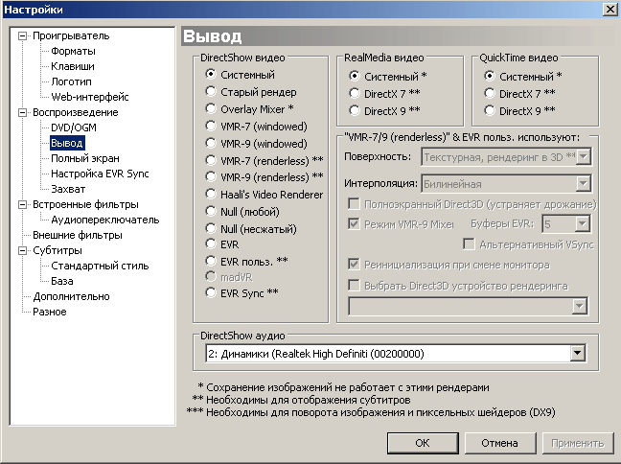This screenshot has height=464, width=621.
Task: Open the Аудиопереключатель filter settings
Action: [x=104, y=220]
